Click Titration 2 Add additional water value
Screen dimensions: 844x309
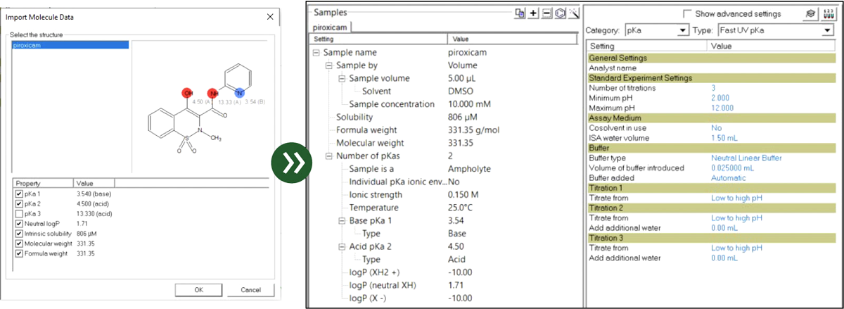724,228
